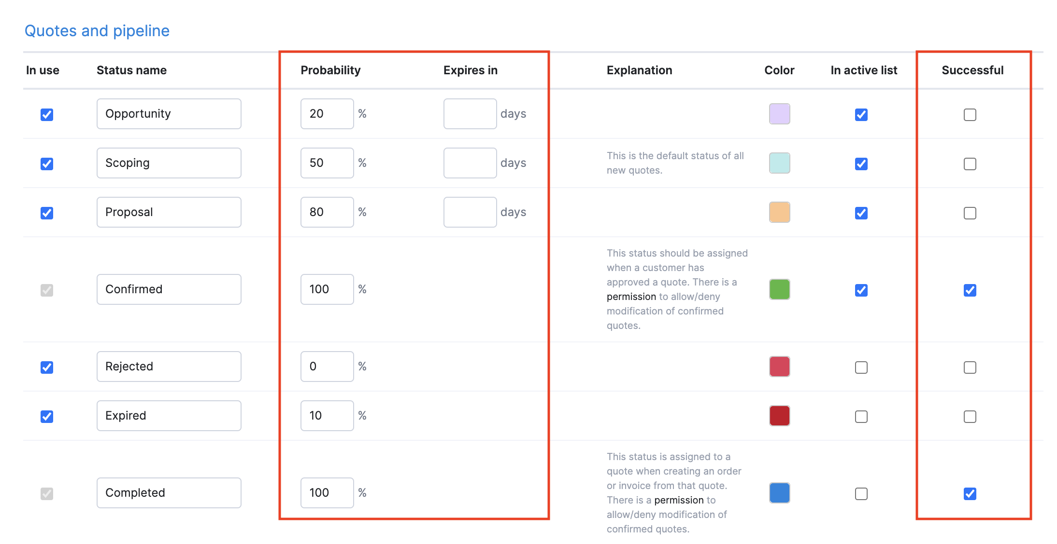Edit the Scoping status name field
The width and height of the screenshot is (1057, 544).
tap(169, 163)
